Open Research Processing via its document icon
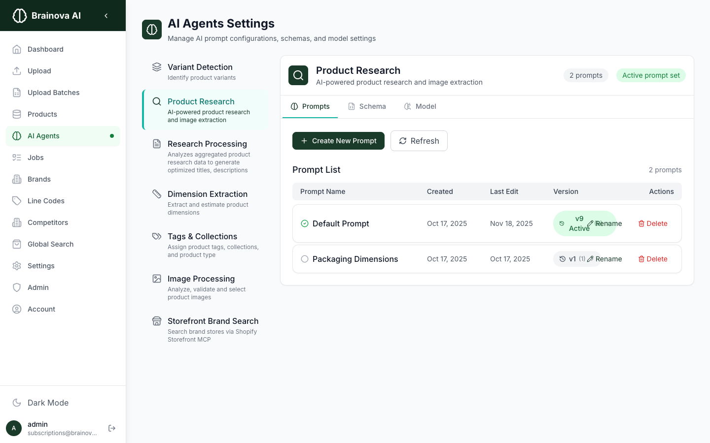710x443 pixels. [x=156, y=143]
